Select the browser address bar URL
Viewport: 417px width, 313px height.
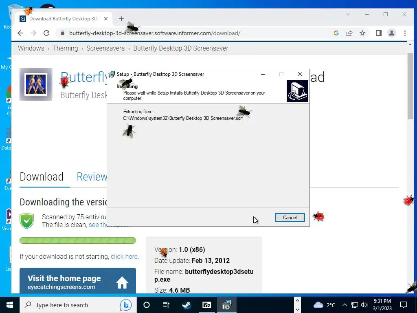(x=155, y=33)
